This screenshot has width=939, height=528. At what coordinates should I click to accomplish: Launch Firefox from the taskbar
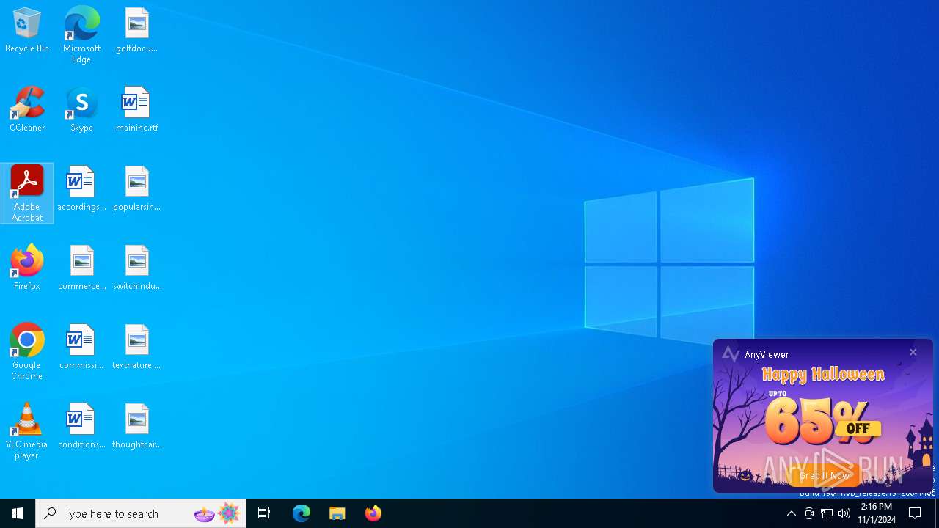pos(373,513)
